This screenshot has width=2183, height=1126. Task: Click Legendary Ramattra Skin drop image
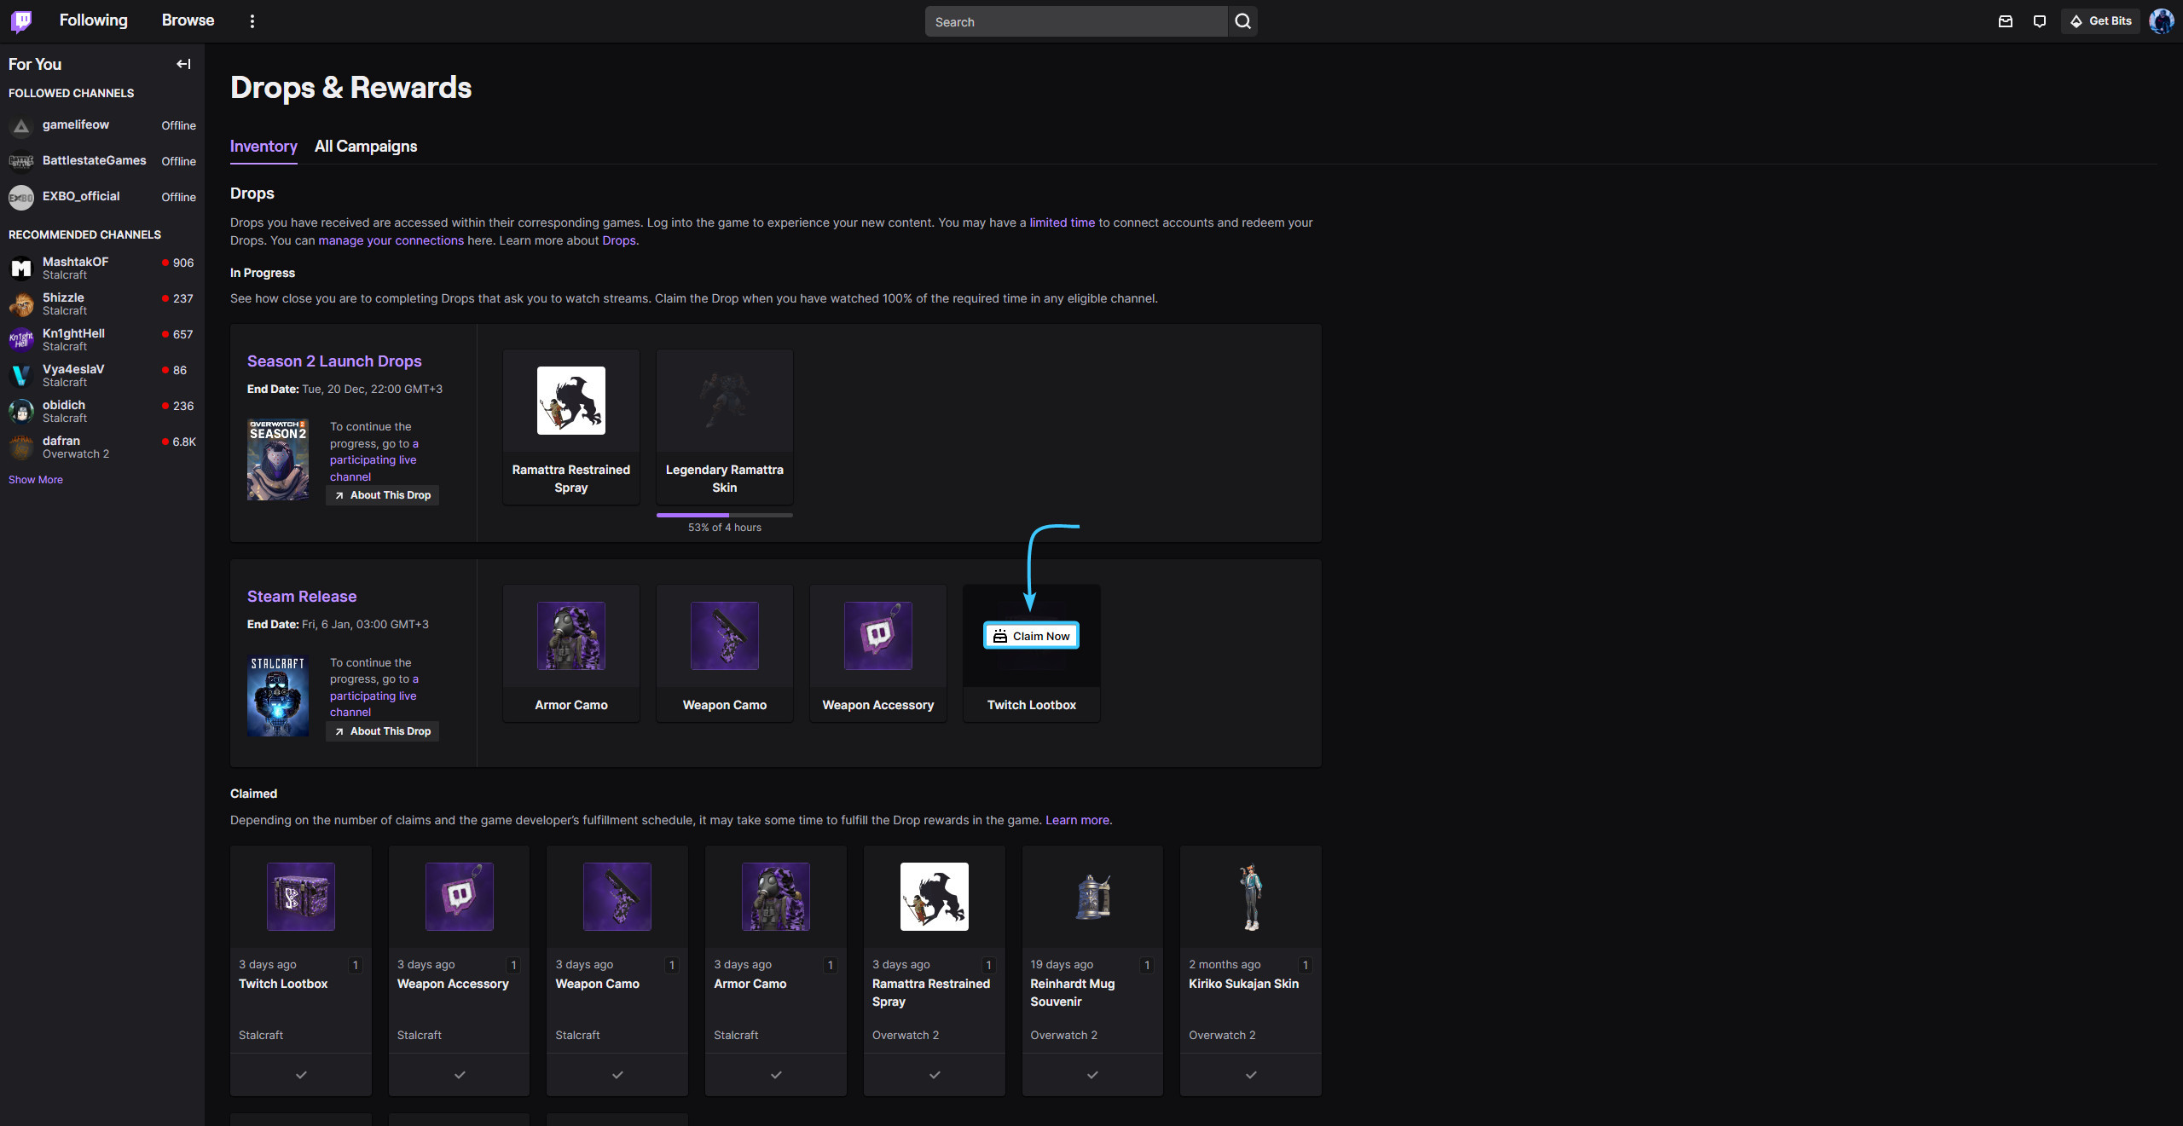point(725,401)
